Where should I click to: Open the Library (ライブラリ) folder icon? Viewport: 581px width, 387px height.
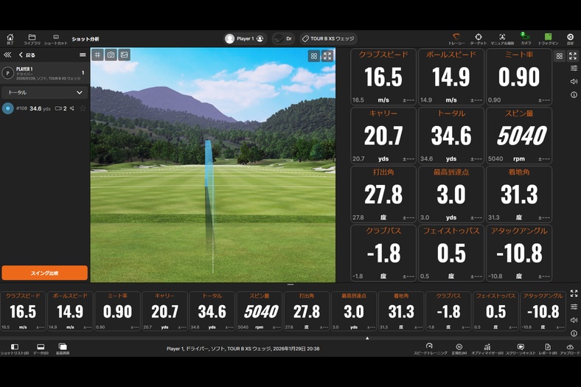(x=32, y=39)
